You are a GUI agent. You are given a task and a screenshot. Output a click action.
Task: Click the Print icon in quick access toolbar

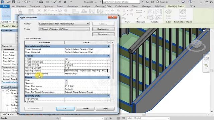(41, 2)
